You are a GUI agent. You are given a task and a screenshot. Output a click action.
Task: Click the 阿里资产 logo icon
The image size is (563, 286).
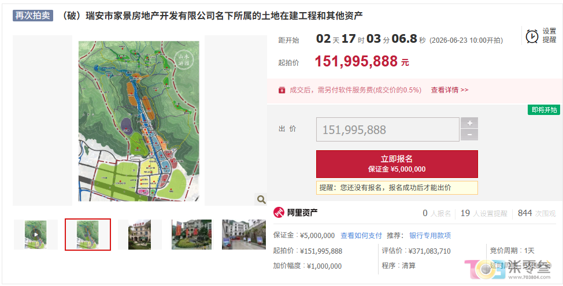[x=279, y=213]
